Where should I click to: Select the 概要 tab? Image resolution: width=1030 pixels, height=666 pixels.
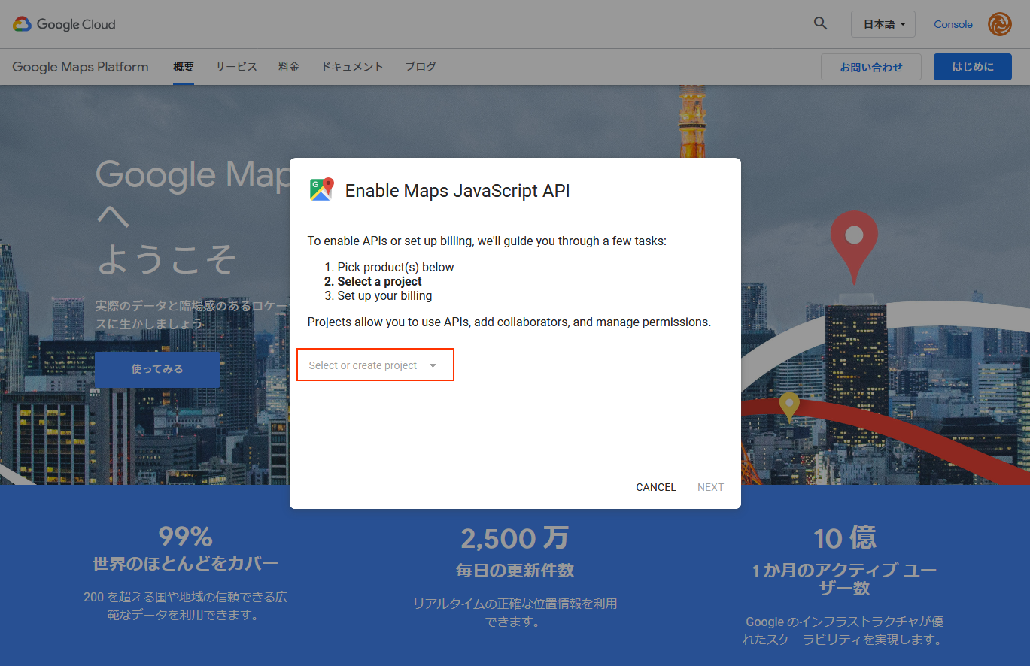tap(184, 67)
